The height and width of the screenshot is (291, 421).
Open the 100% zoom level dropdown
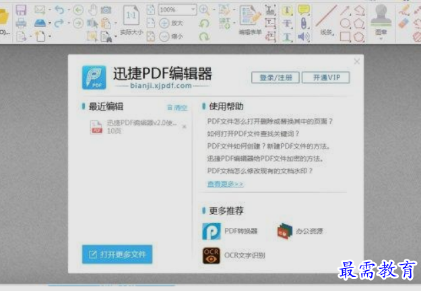click(x=193, y=10)
